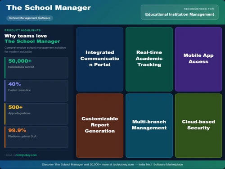Screen dimensions: 225x169
Task: Click the PRODUCT HIGHLIGHTS heading
Action: click(x=22, y=30)
